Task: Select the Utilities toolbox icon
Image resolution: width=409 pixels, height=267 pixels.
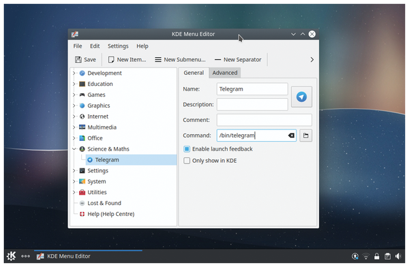Action: (82, 192)
